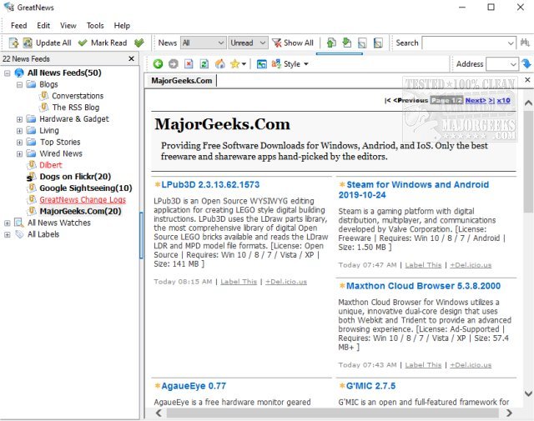Viewport: 534px width, 421px height.
Task: Open the LPub3D 2.3.13.62.1573 article link
Action: [210, 184]
